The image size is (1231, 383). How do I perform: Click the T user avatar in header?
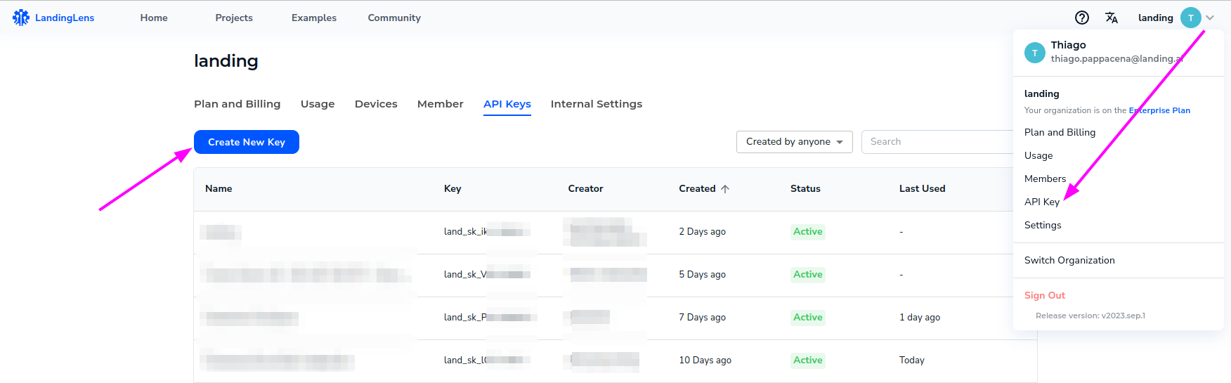tap(1191, 18)
